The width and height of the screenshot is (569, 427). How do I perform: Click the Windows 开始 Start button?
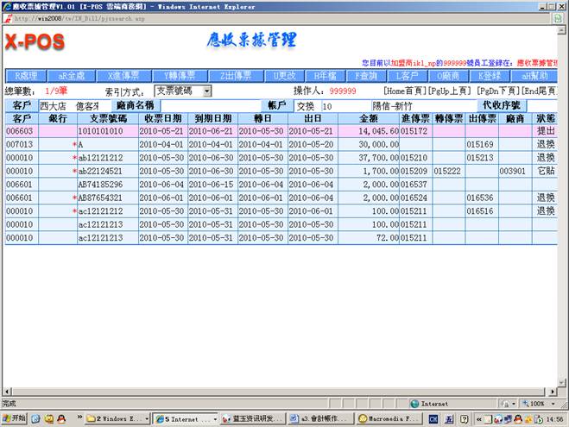point(16,418)
